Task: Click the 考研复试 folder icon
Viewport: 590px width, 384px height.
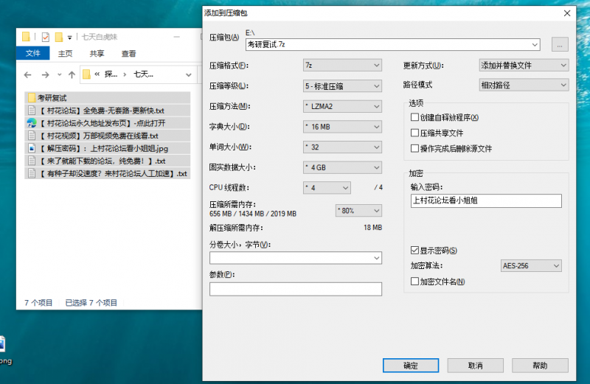Action: (31, 97)
